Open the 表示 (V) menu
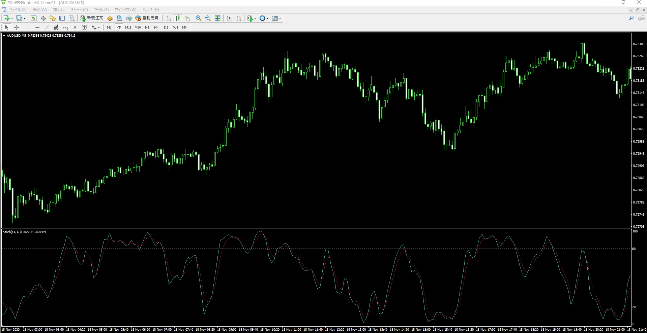Viewport: 647px width, 333px height. (40, 10)
